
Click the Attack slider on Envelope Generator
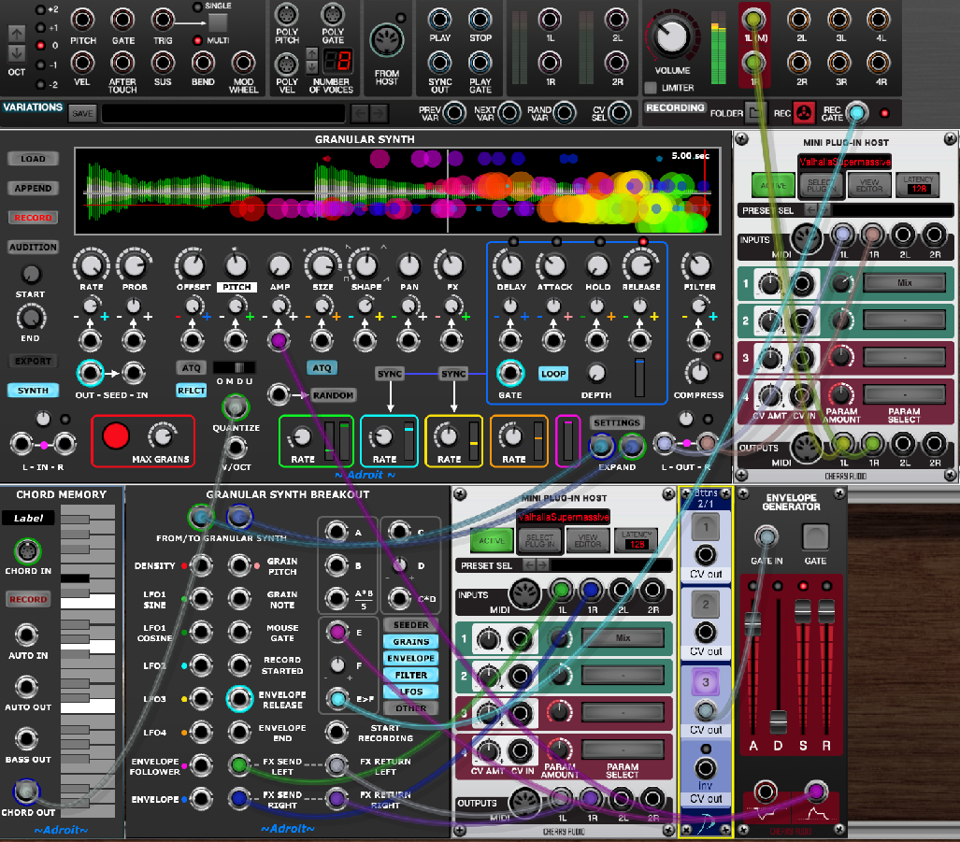coord(753,624)
